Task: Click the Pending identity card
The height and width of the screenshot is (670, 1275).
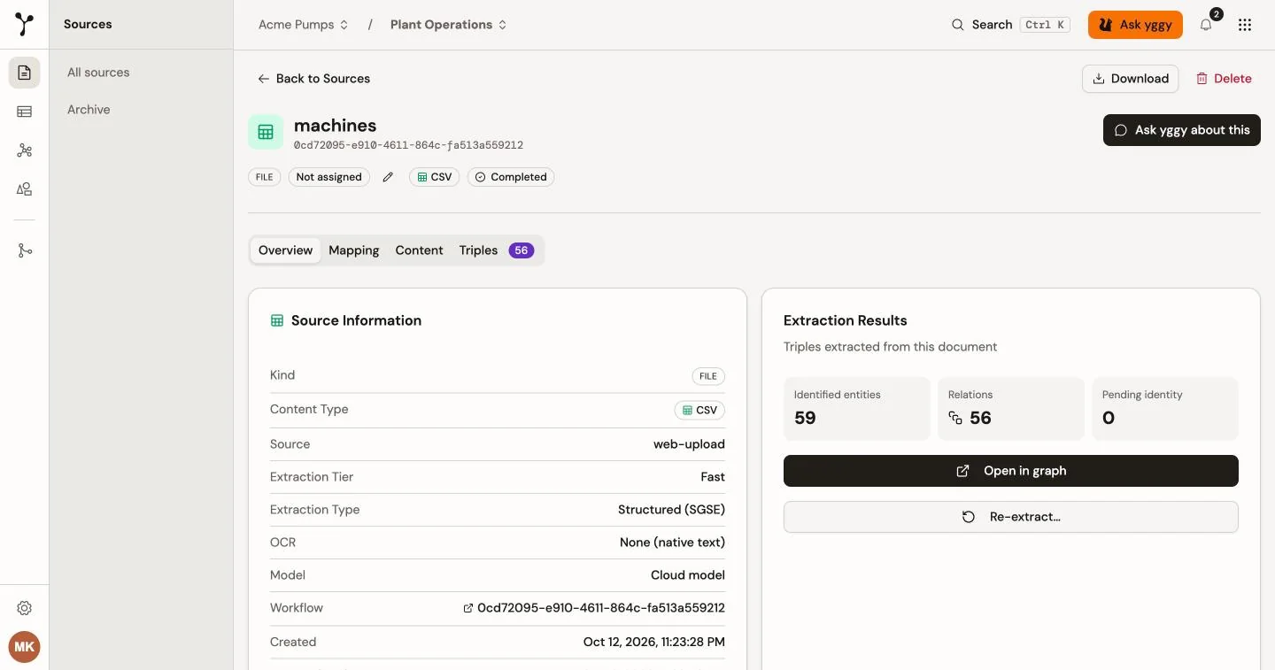Action: pos(1165,409)
